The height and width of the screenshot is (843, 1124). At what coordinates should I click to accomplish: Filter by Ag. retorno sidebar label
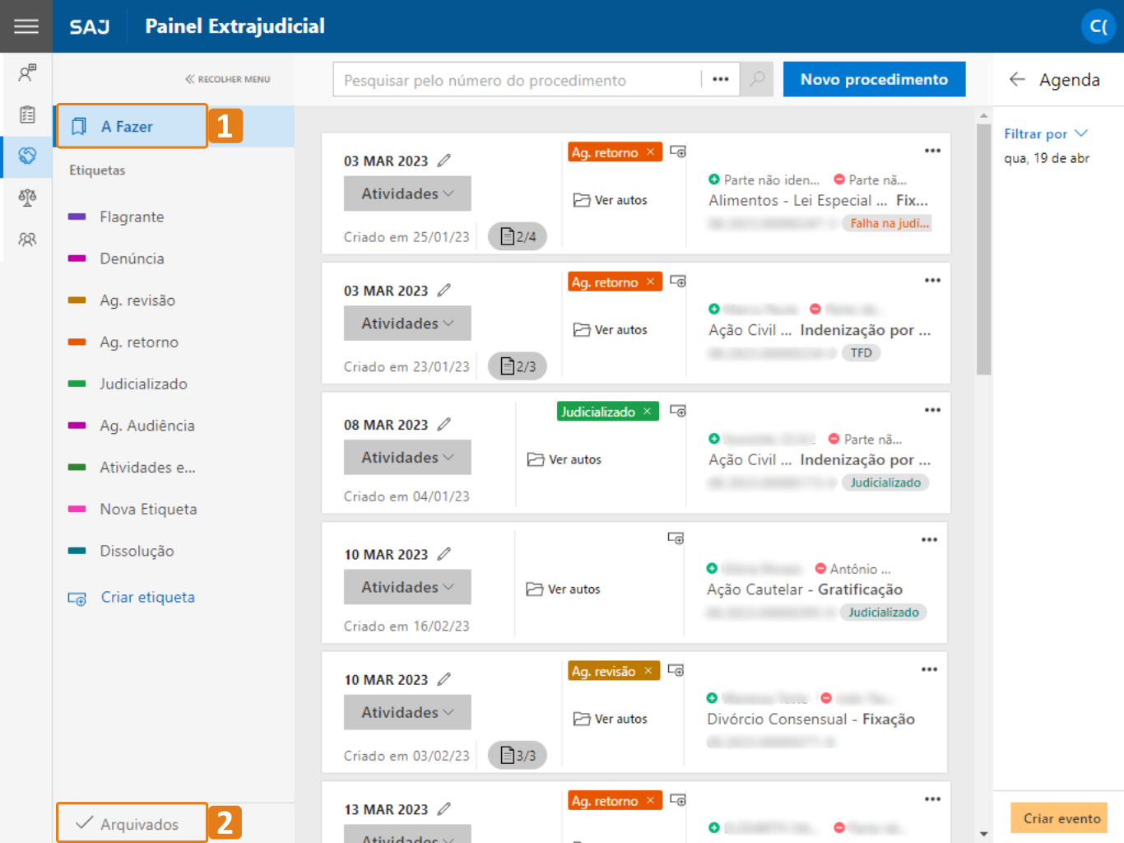coord(139,342)
